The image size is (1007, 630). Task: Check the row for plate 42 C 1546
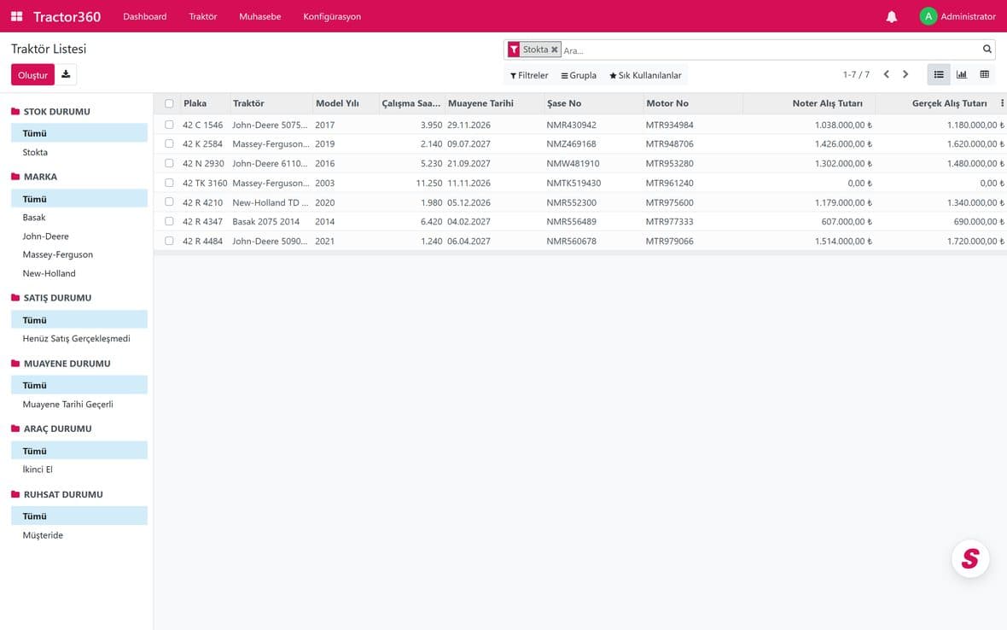tap(169, 125)
